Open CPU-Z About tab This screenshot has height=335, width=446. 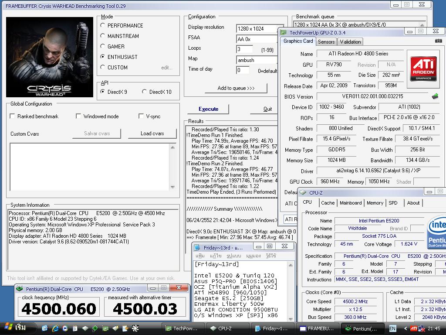pos(413,203)
